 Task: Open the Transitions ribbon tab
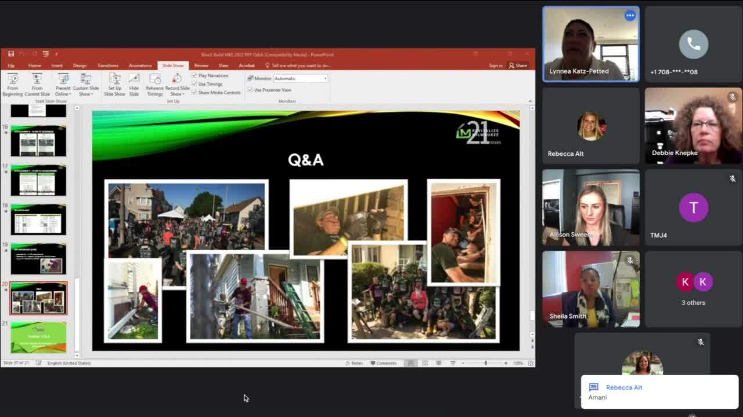pos(107,65)
